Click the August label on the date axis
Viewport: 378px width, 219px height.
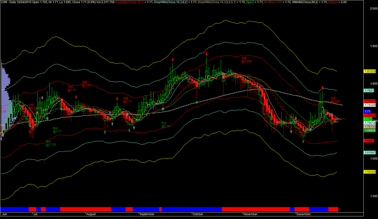pyautogui.click(x=91, y=214)
